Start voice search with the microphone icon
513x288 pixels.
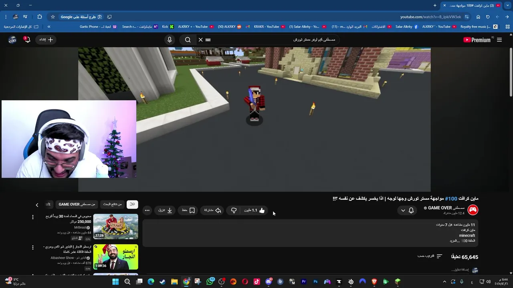(170, 40)
